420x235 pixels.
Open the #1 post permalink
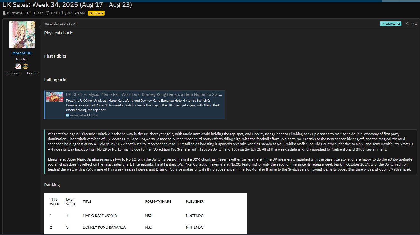pos(415,24)
